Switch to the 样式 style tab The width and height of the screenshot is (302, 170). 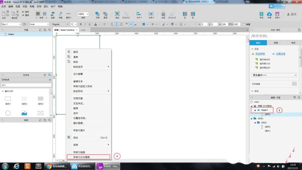pos(293,43)
